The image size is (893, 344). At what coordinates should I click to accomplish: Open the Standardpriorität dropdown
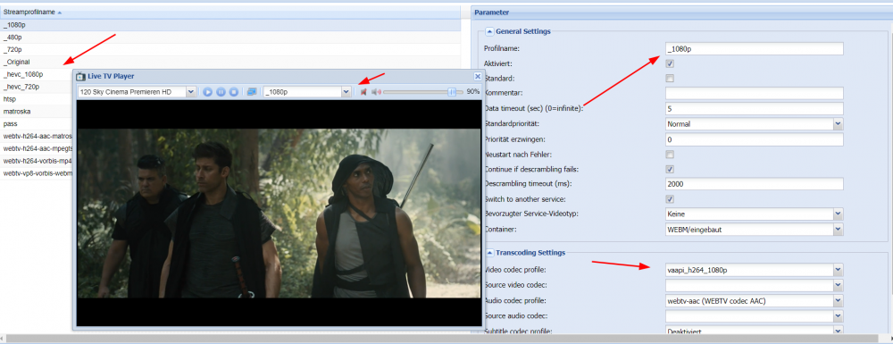point(838,123)
